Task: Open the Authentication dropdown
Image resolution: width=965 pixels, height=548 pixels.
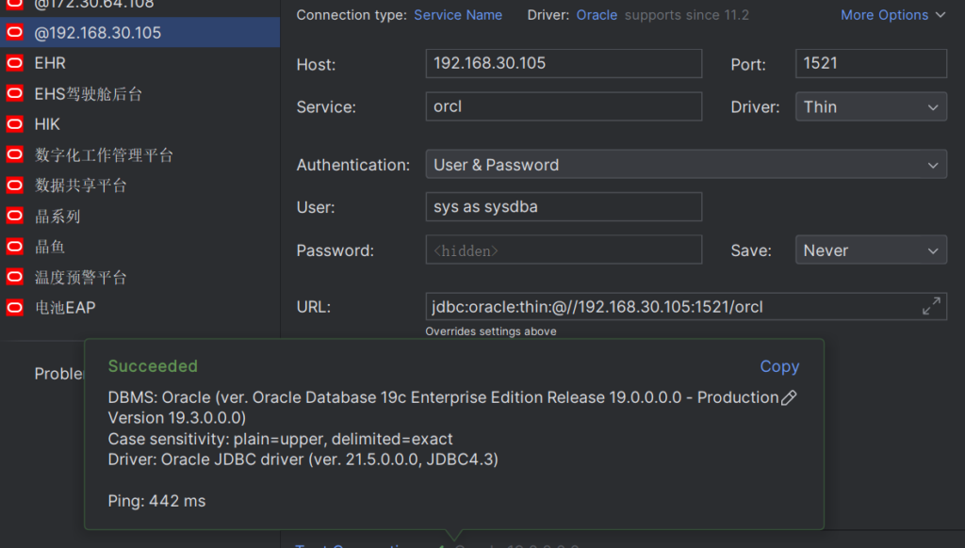Action: point(685,165)
